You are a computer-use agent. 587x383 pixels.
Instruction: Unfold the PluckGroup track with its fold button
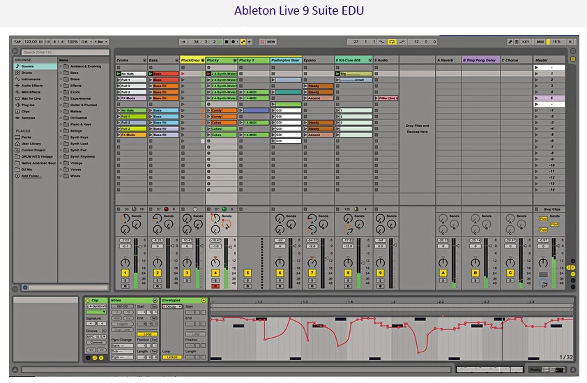tap(203, 60)
